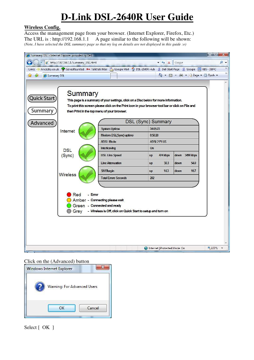The height and width of the screenshot is (360, 254).
Task: Open the Home button dropdown arrow
Action: (x=165, y=75)
